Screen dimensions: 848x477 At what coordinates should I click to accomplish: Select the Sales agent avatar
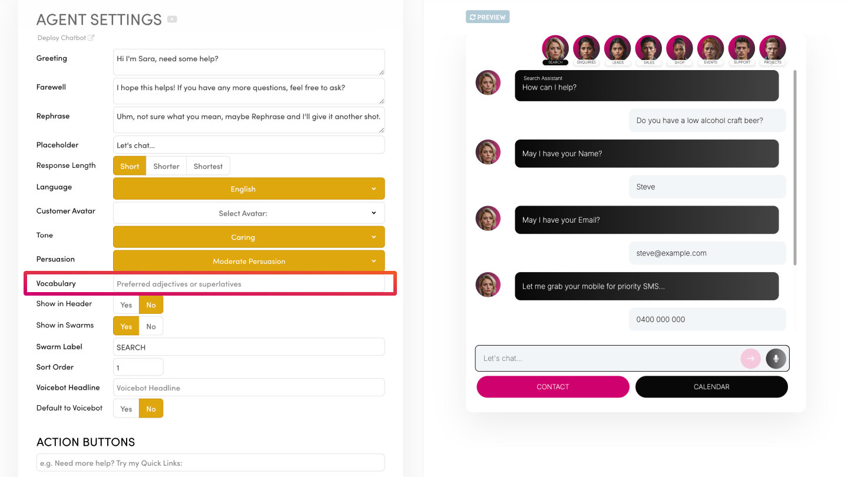pos(648,48)
